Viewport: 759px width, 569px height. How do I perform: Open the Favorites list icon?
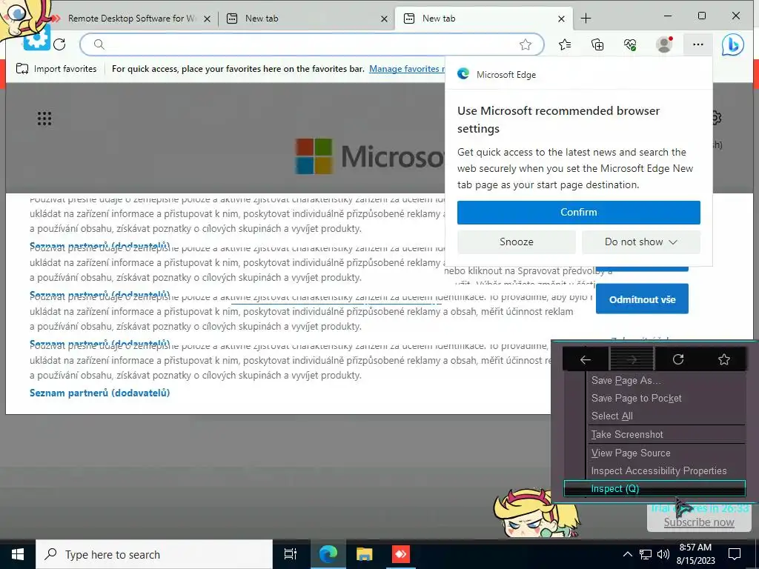click(565, 45)
